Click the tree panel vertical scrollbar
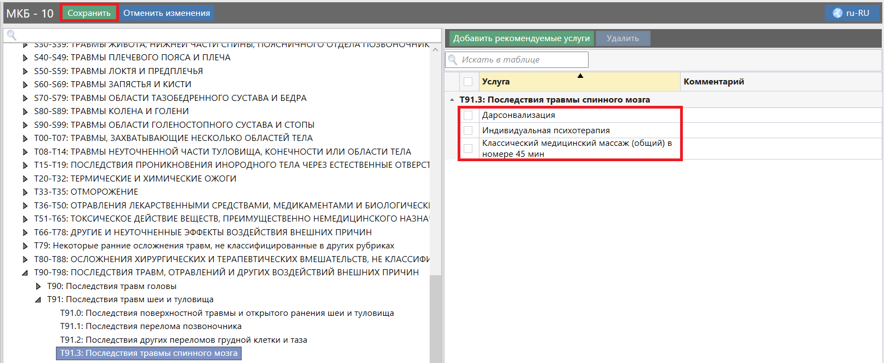This screenshot has height=363, width=884. pyautogui.click(x=435, y=318)
